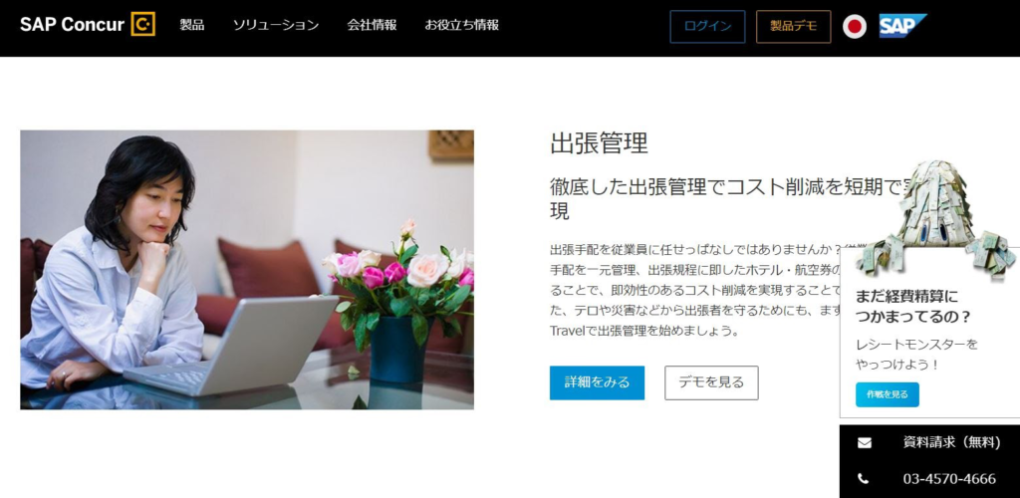Click the デモを見る outlined button
This screenshot has width=1020, height=498.
point(711,382)
